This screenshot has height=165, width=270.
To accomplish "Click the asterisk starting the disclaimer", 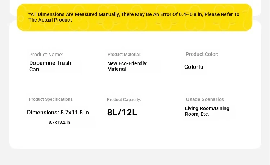I will coord(30,14).
